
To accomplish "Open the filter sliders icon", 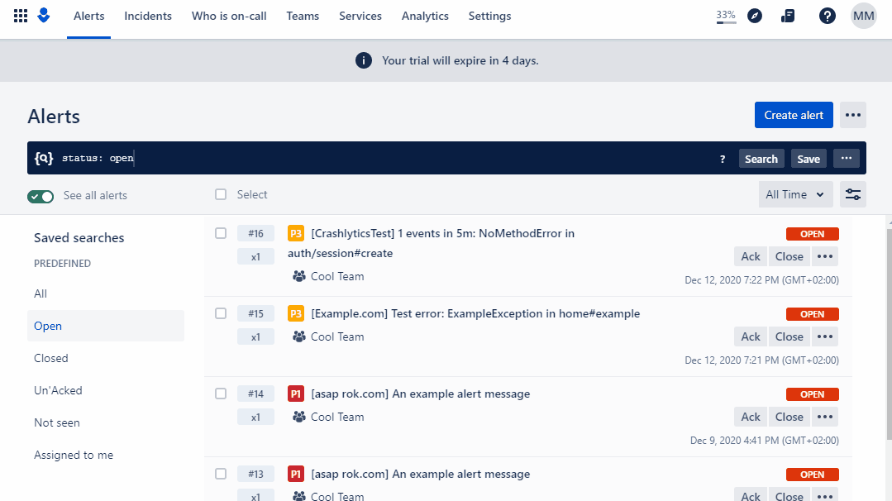I will (x=853, y=194).
